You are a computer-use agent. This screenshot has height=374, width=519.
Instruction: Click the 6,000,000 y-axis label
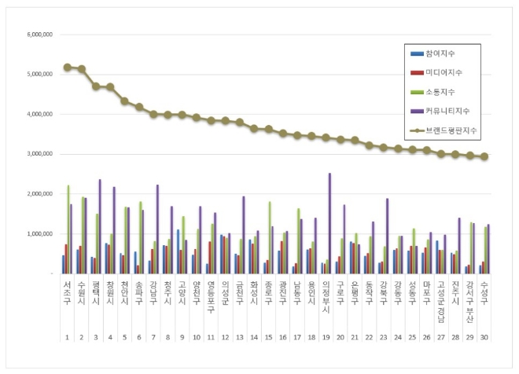[39, 35]
